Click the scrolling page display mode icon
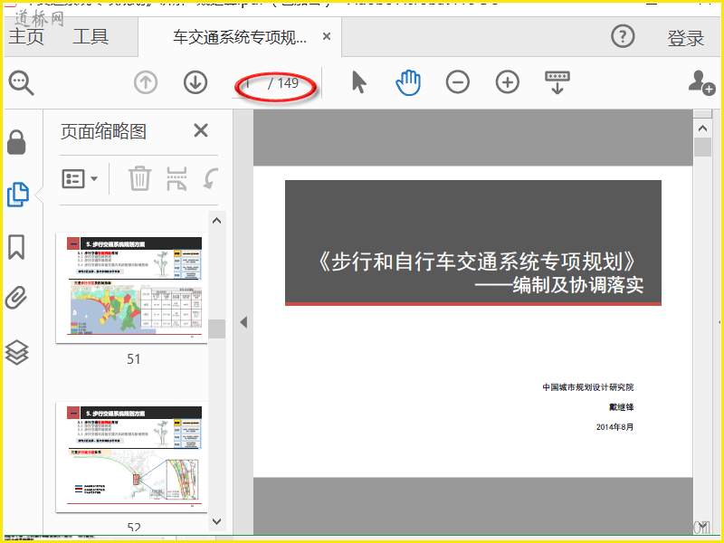The image size is (724, 543). (557, 82)
